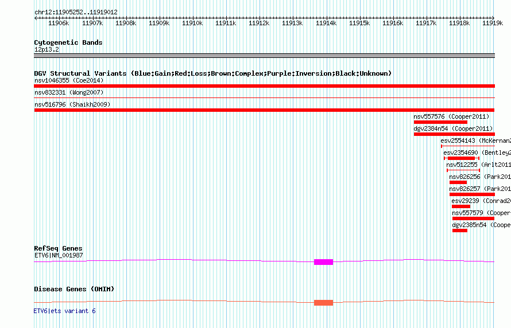Click the red bar under dgv2384n54
This screenshot has width=511, height=328.
pyautogui.click(x=454, y=134)
